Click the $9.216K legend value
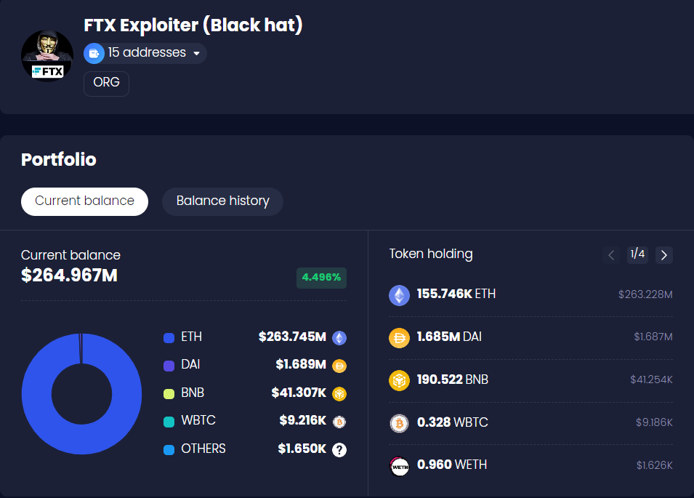The width and height of the screenshot is (694, 498). coord(303,420)
